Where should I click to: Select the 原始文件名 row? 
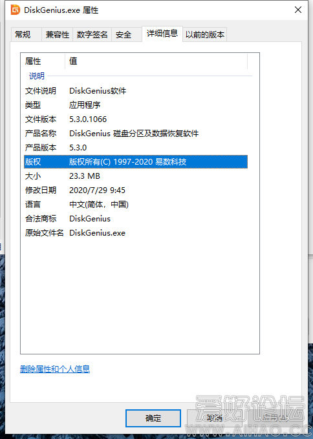pos(136,233)
